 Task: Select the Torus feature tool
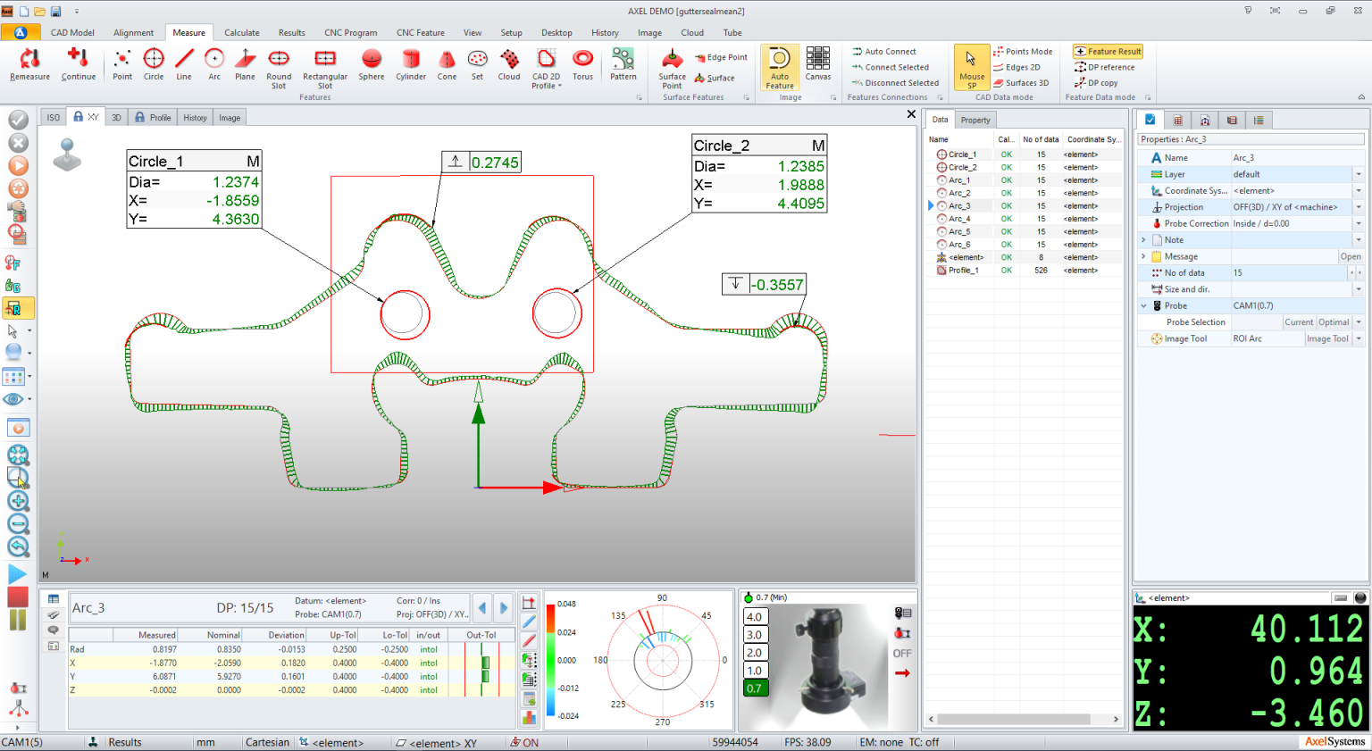coord(582,64)
